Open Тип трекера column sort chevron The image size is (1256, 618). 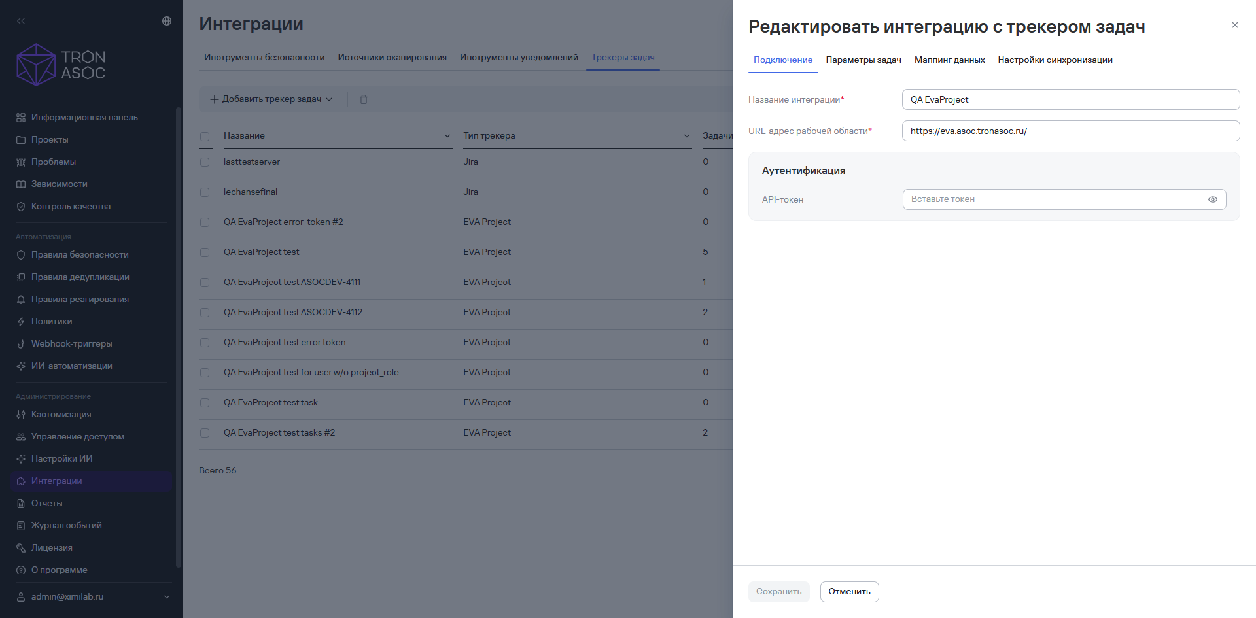687,136
